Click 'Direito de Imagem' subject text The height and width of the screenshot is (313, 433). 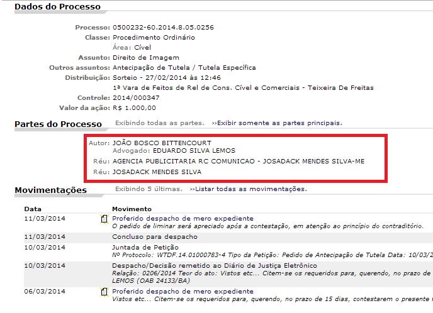click(x=146, y=57)
